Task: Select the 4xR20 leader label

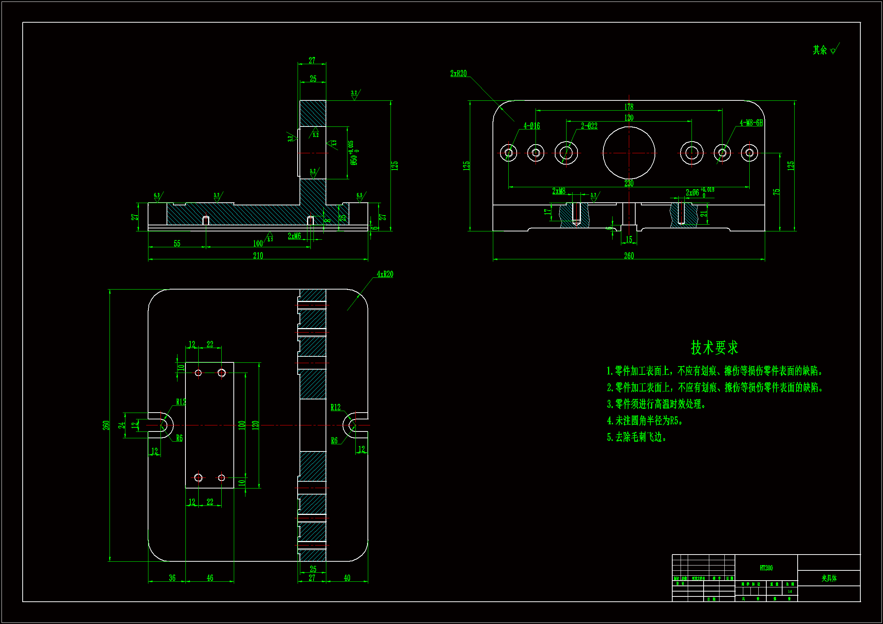Action: (x=384, y=274)
